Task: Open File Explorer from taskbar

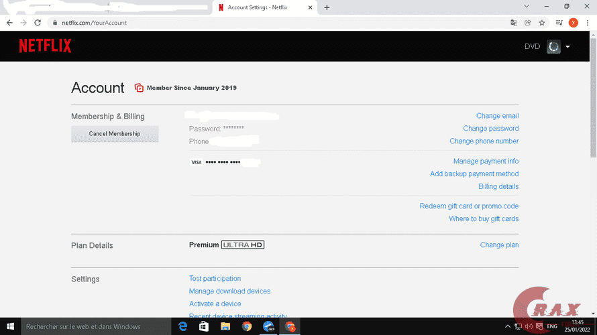Action: pyautogui.click(x=225, y=326)
